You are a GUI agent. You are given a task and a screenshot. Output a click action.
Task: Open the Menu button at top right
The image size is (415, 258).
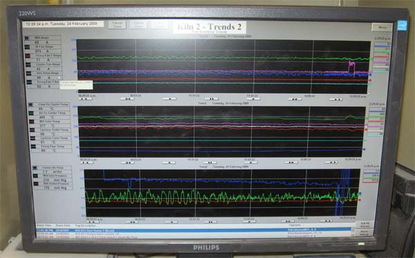click(x=382, y=28)
